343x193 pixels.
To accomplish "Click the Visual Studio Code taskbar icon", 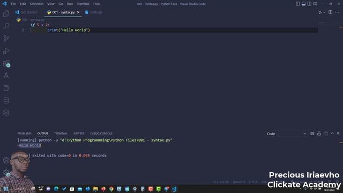I will pos(174,189).
